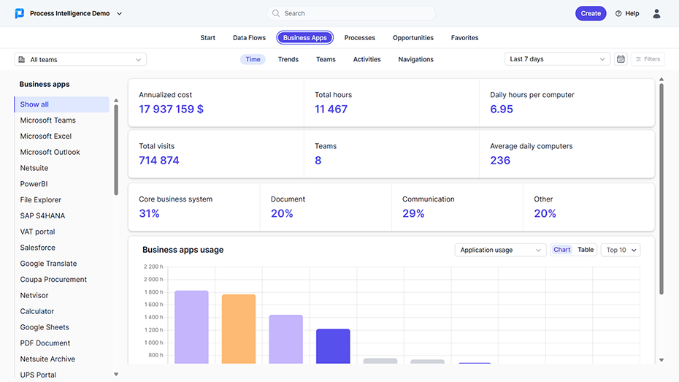679x382 pixels.
Task: Open the Opportunities tab
Action: (x=413, y=38)
